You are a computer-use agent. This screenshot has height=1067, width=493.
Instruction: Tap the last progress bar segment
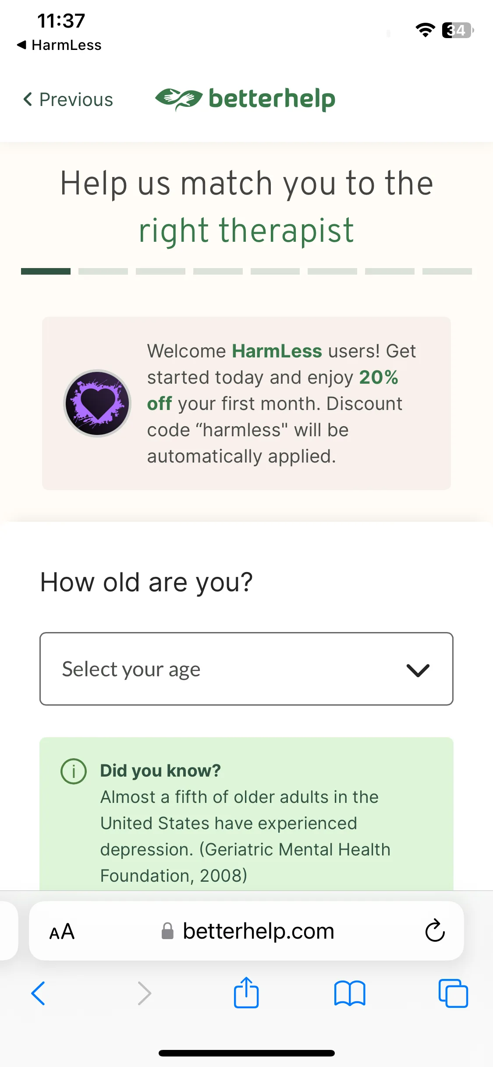click(447, 271)
